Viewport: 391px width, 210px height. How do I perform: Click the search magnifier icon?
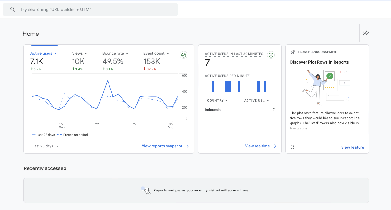pyautogui.click(x=13, y=9)
